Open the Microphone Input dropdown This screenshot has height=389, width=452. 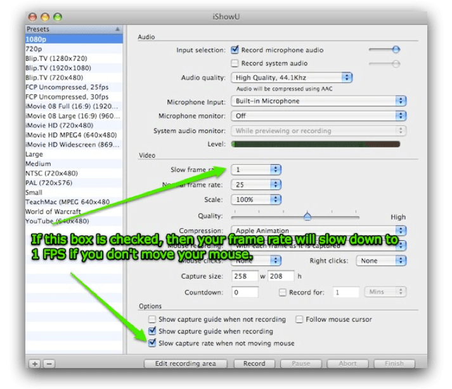click(318, 101)
